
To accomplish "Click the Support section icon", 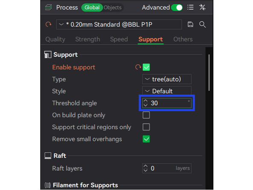I will (48, 55).
